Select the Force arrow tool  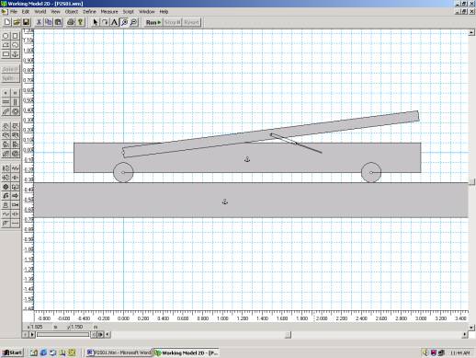tap(15, 196)
